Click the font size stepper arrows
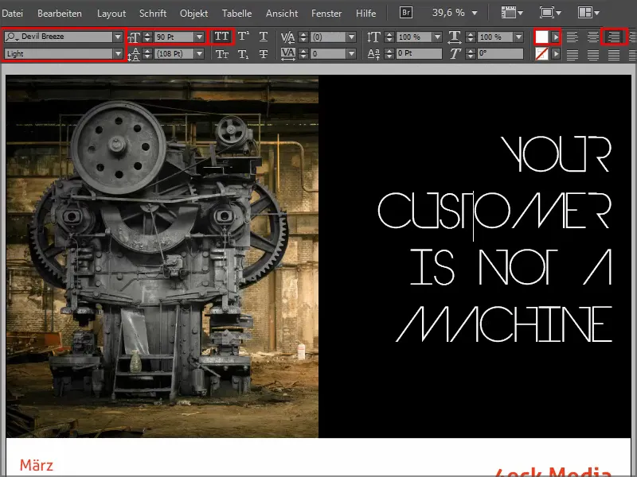The width and height of the screenshot is (637, 477). coord(147,37)
